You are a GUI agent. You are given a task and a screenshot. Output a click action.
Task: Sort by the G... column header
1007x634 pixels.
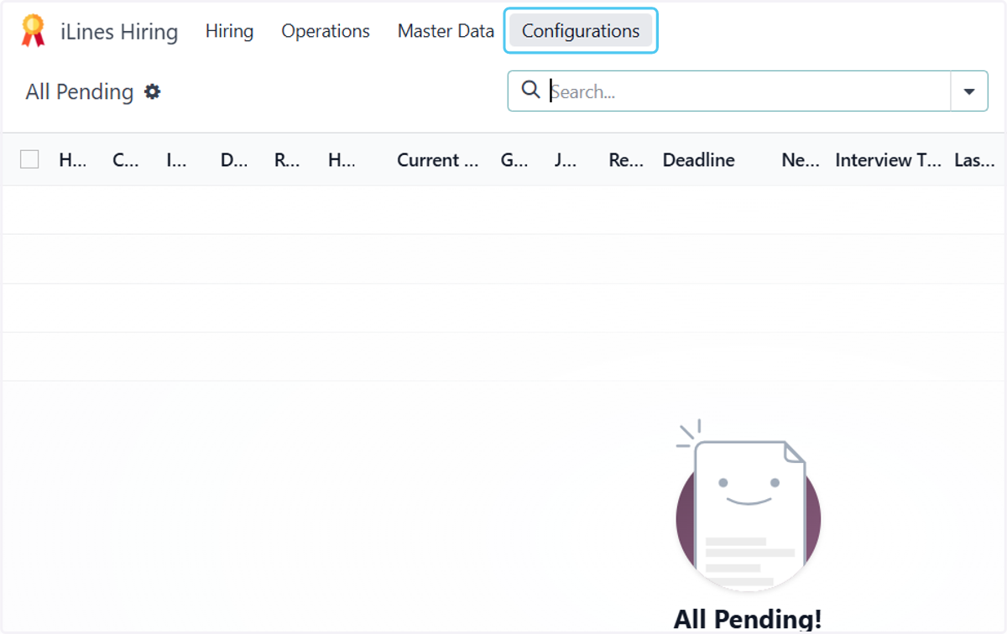pos(514,159)
